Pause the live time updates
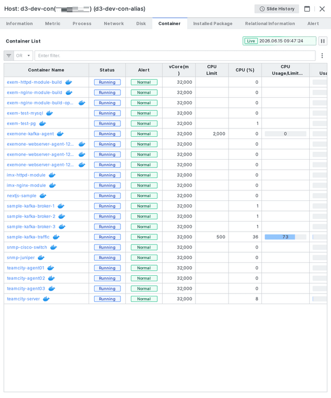 pyautogui.click(x=323, y=41)
